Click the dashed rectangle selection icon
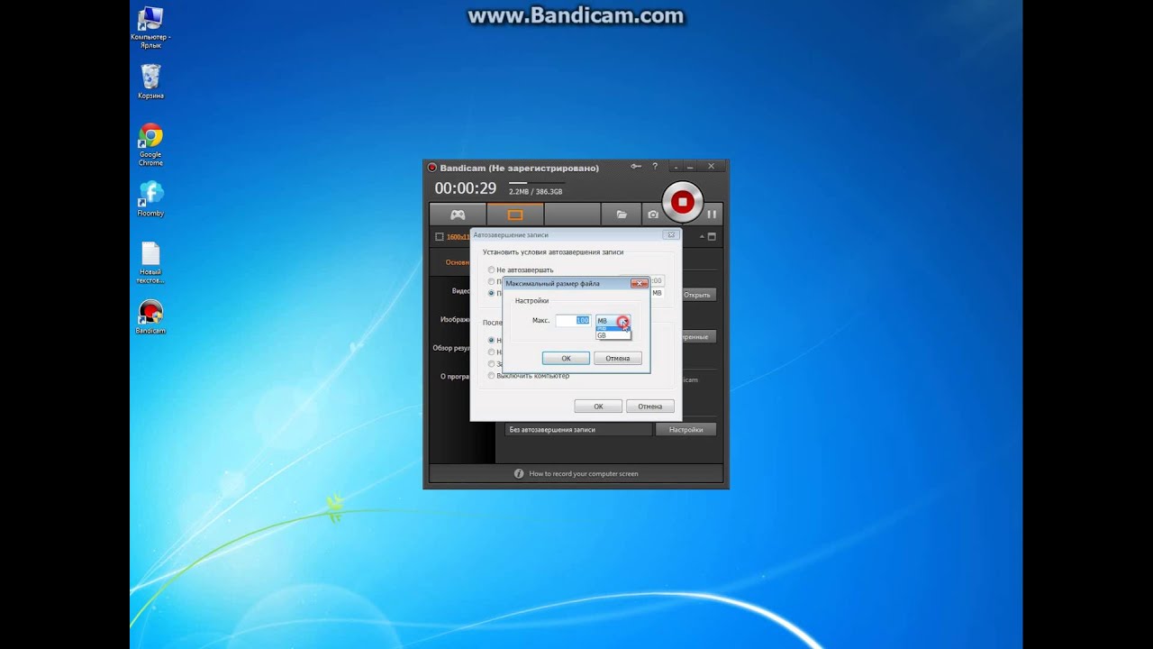Screen dimensions: 1153x649 coord(440,237)
